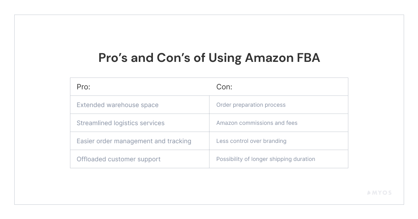Click the "Pro:" column header
418x219 pixels.
point(83,87)
